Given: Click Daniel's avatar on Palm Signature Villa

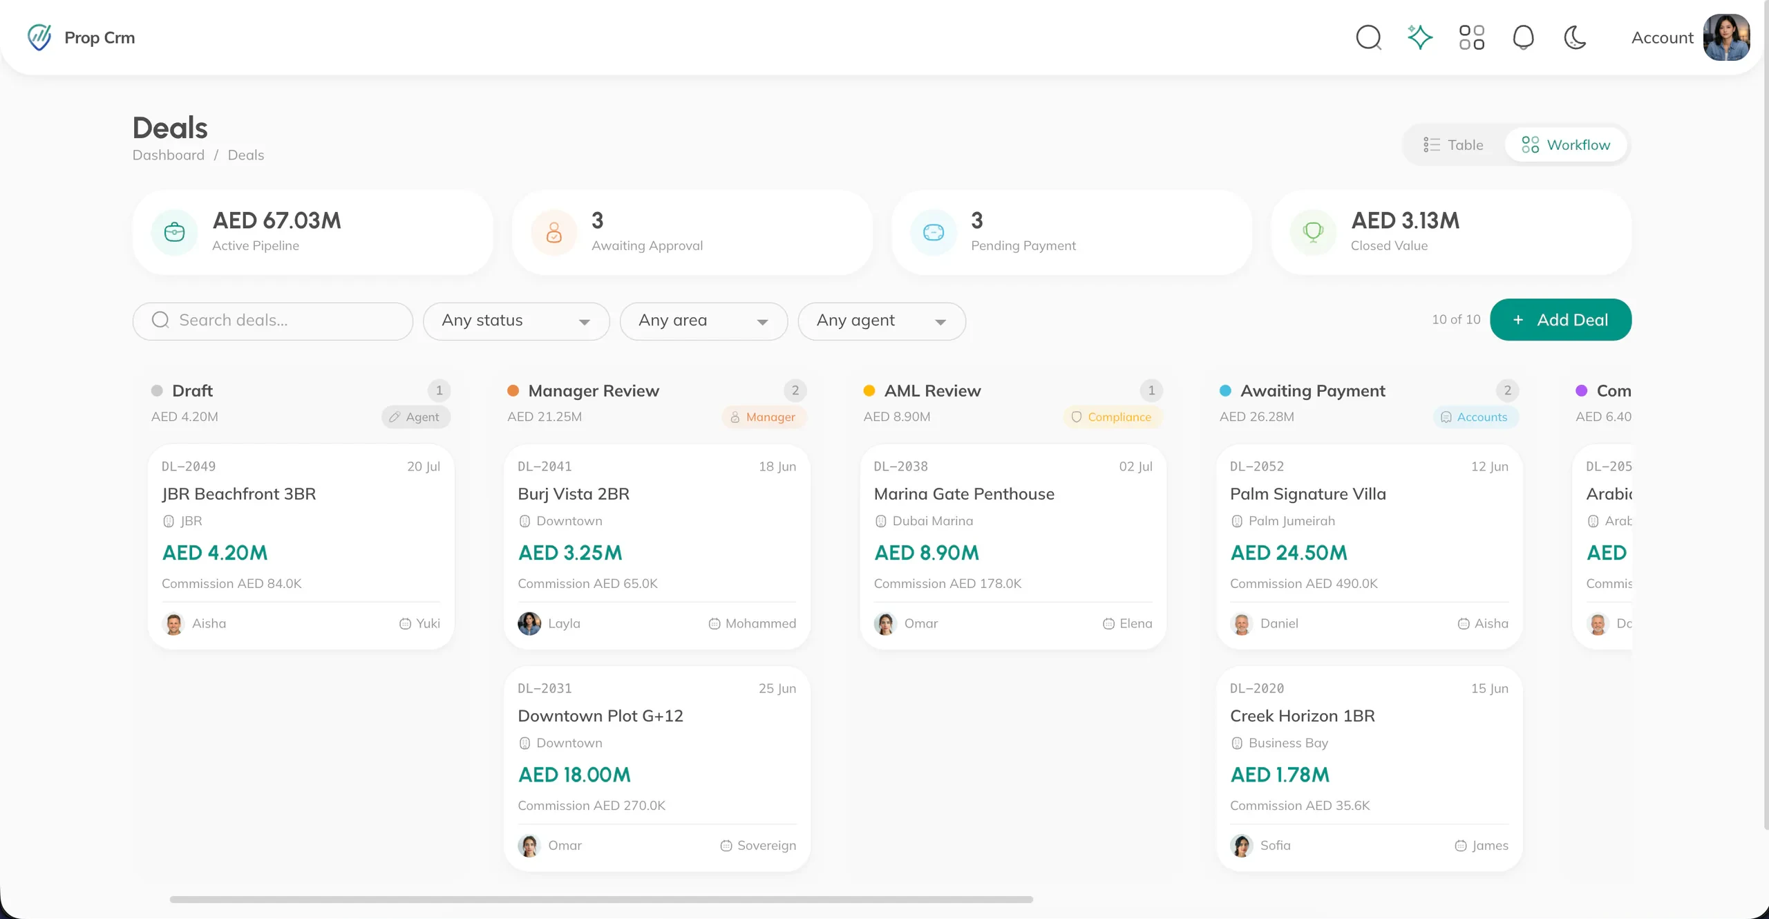Looking at the screenshot, I should click(x=1242, y=624).
